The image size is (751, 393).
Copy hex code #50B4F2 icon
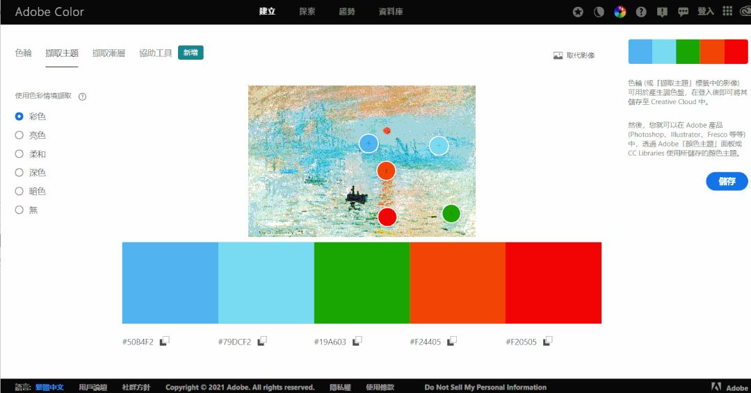(164, 341)
